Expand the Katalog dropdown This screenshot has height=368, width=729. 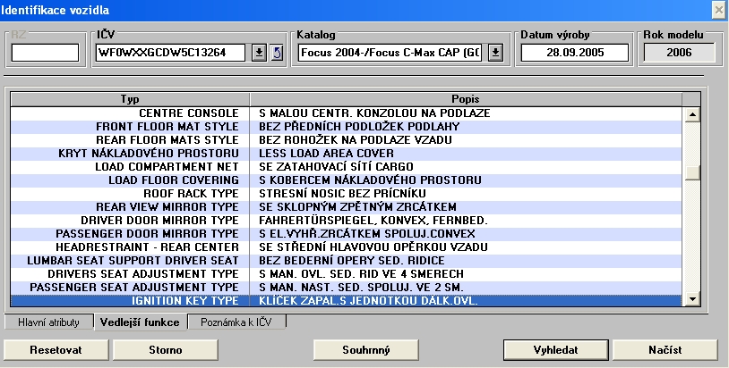click(x=496, y=53)
